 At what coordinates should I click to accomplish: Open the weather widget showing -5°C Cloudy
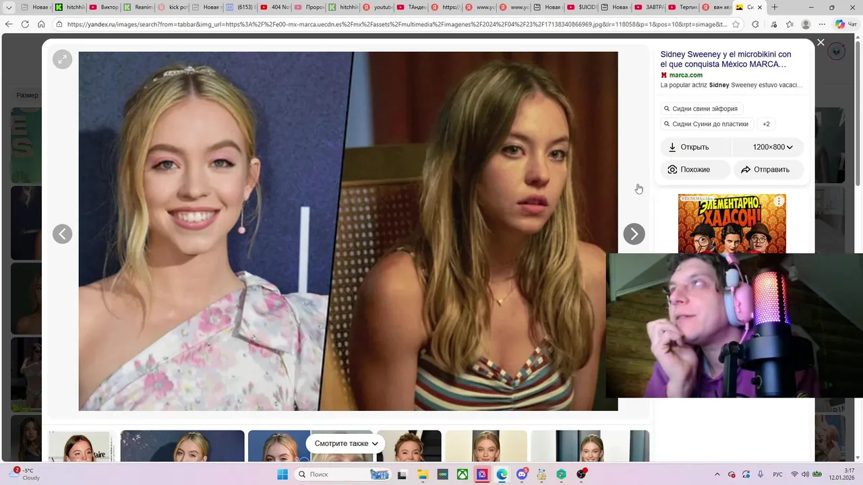(x=25, y=474)
